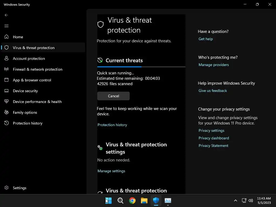Screen dimensions: 276x207
Task: Open the clock showing 11:43 AM
Action: (264, 201)
